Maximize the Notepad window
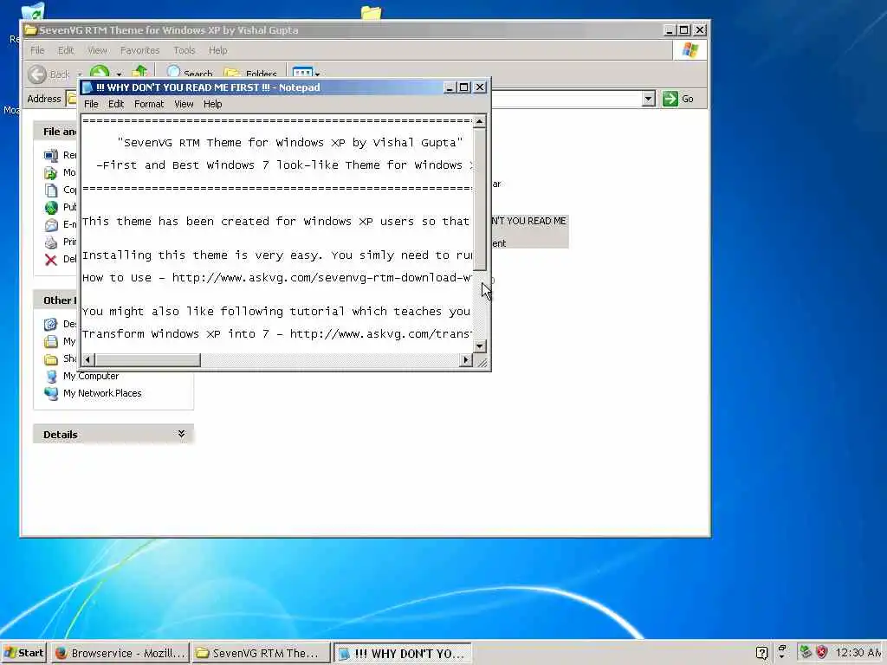Image resolution: width=887 pixels, height=665 pixels. coord(464,87)
